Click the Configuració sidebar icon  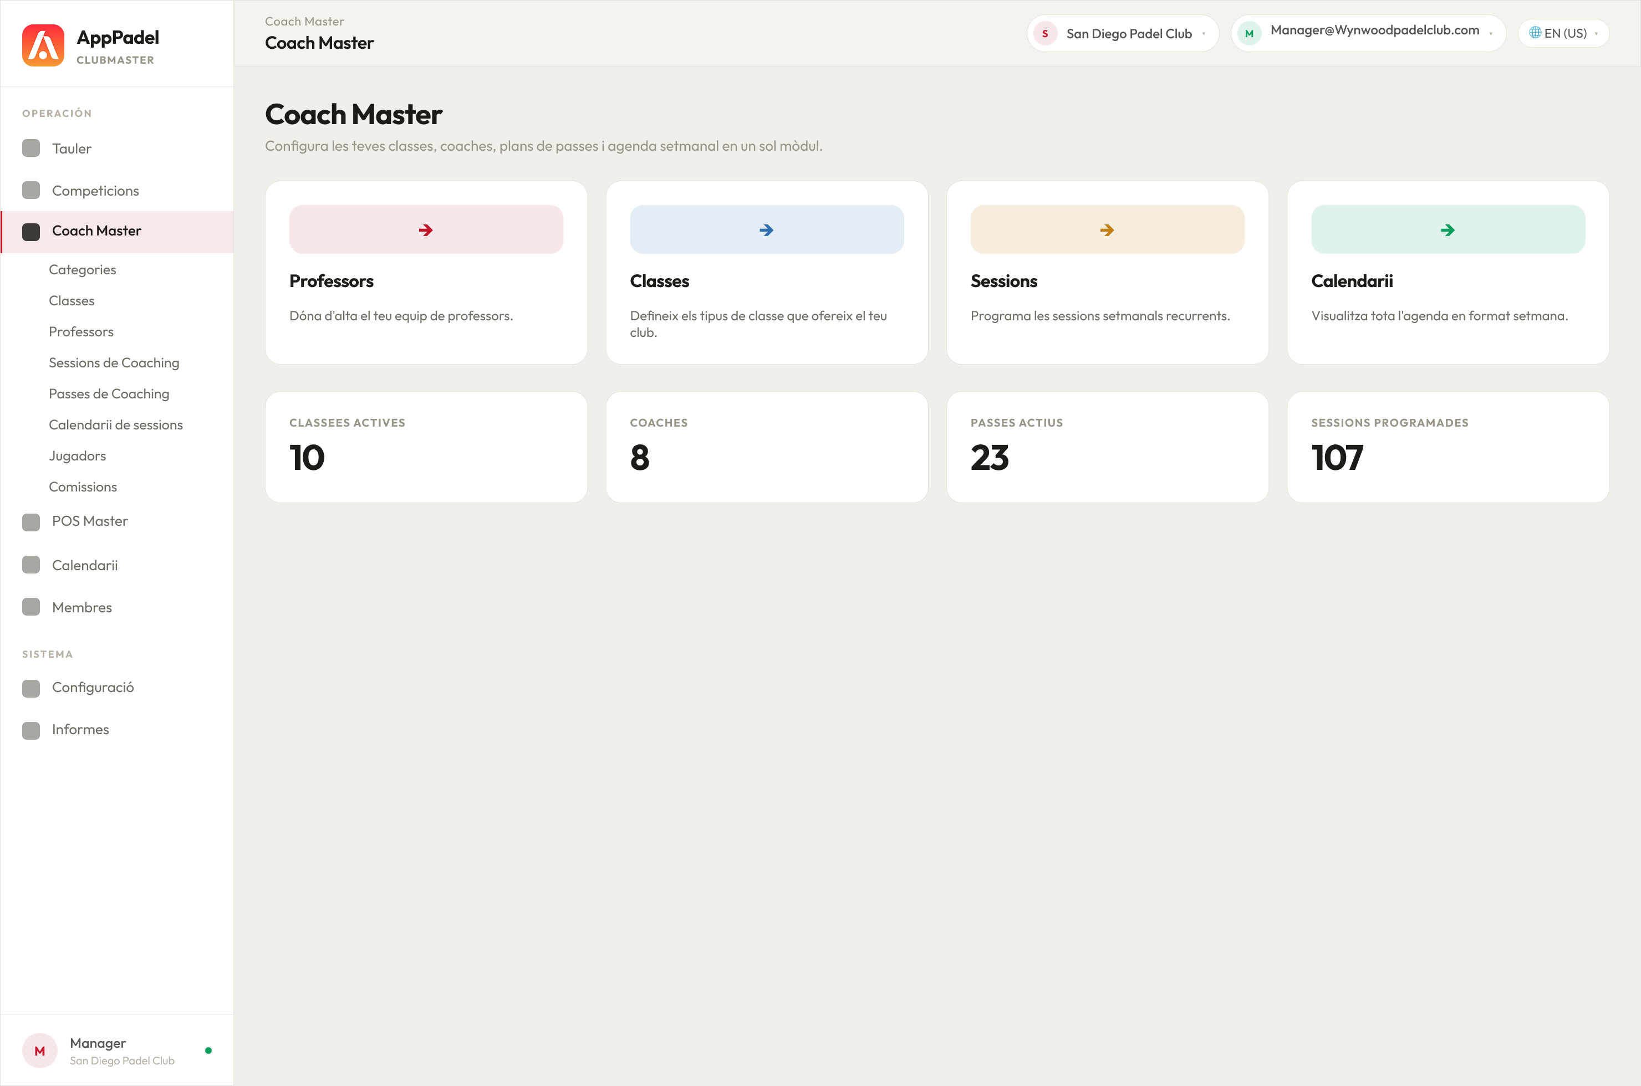coord(31,688)
